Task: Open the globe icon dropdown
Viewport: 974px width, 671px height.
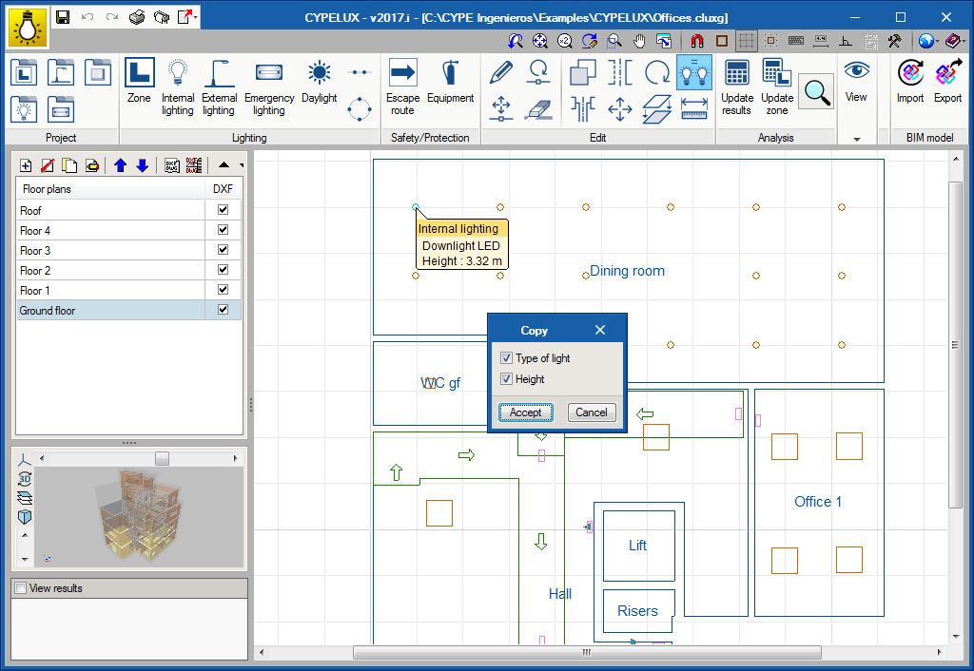Action: tap(937, 41)
